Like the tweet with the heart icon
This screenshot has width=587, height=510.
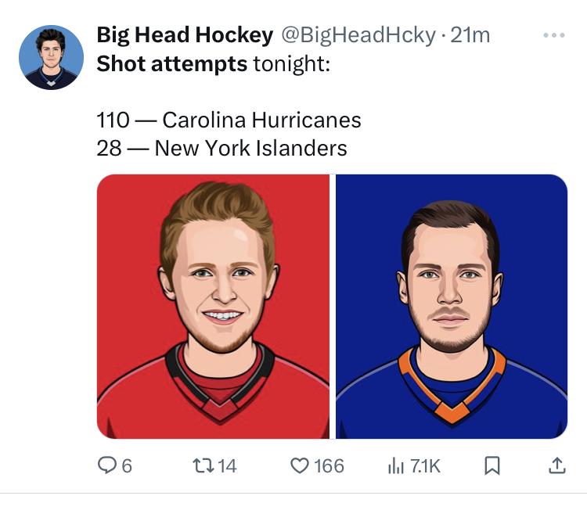299,465
